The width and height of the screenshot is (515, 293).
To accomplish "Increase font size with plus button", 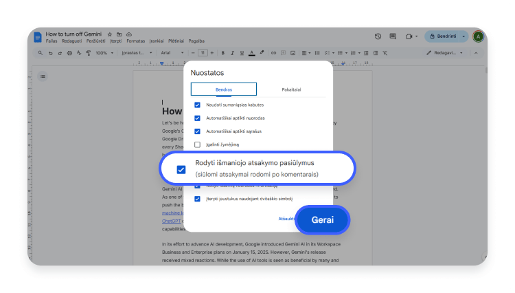I will point(212,53).
